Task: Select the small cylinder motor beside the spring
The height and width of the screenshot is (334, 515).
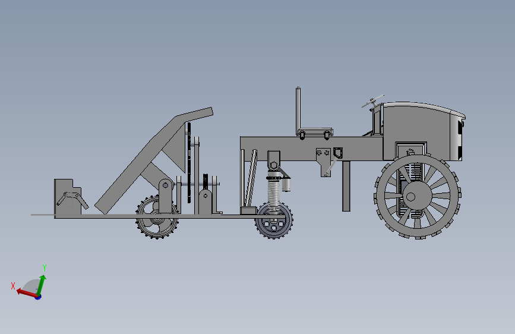Action: click(x=286, y=184)
